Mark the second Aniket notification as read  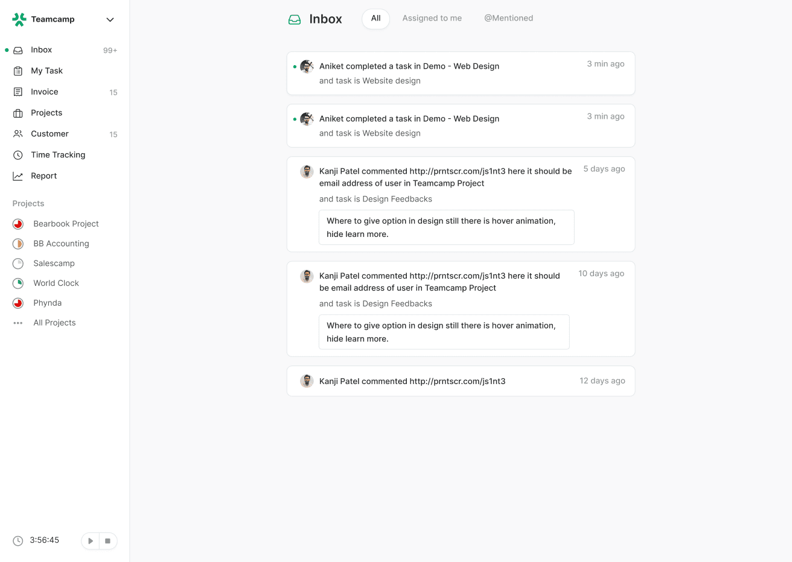pos(295,119)
